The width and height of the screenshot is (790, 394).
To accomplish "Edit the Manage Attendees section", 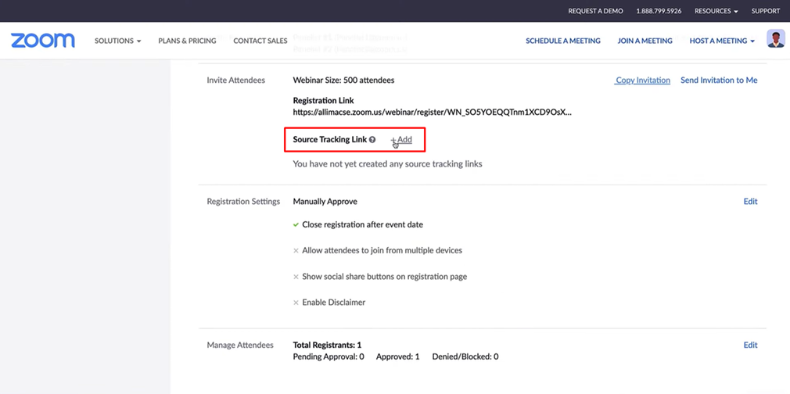I will point(749,345).
